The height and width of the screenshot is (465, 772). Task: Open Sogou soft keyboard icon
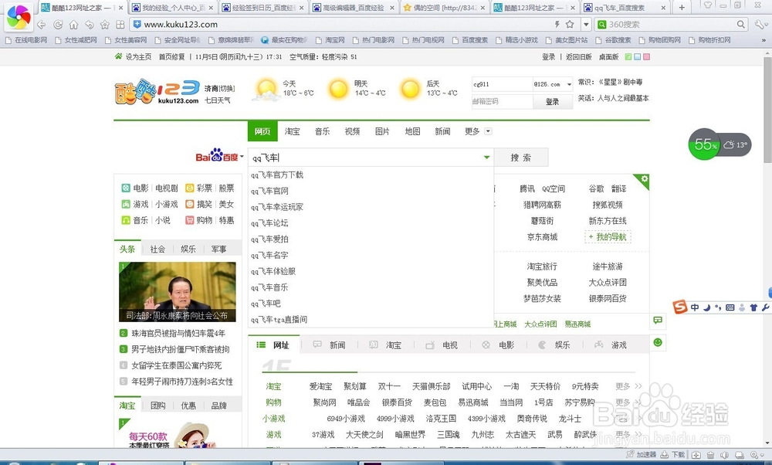pos(730,307)
